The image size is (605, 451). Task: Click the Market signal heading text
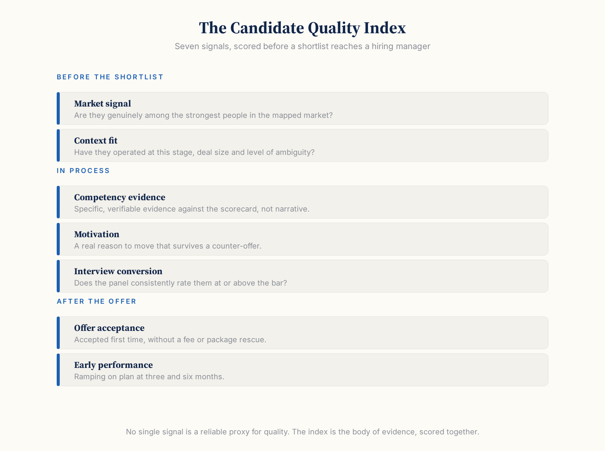(x=102, y=103)
